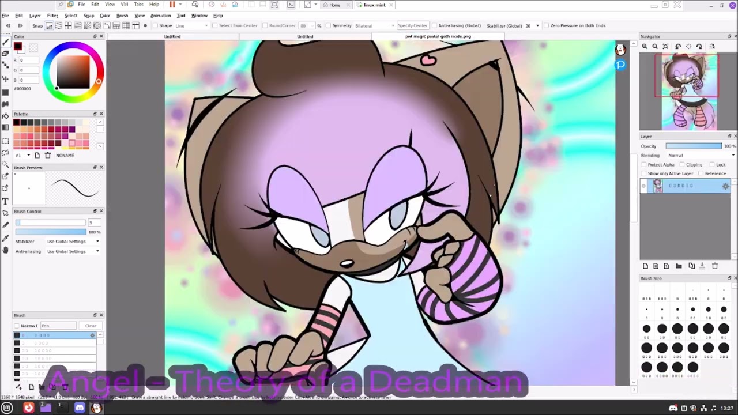The width and height of the screenshot is (738, 415).
Task: Duplicate the current layer
Action: [691, 266]
